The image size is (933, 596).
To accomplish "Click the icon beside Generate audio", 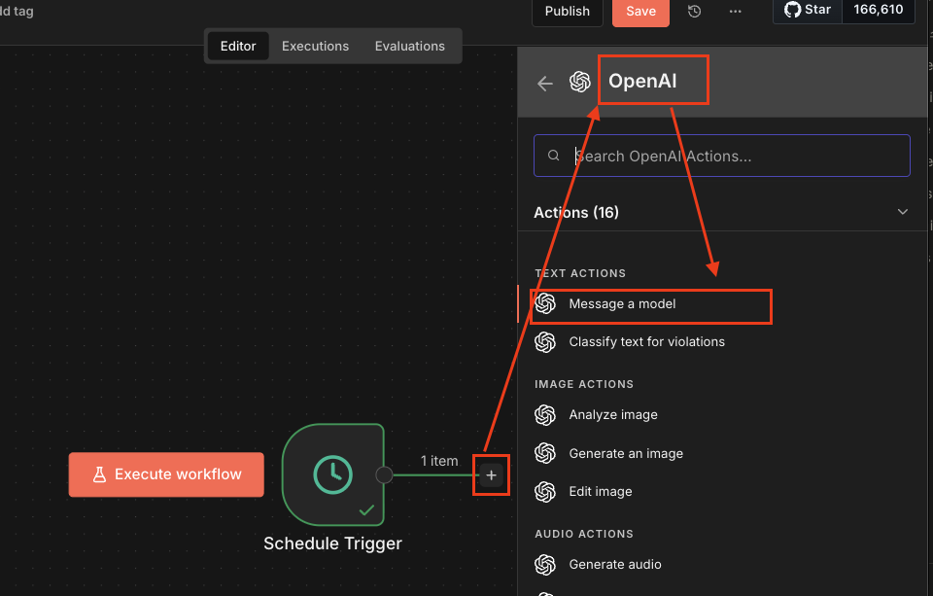I will pyautogui.click(x=545, y=565).
